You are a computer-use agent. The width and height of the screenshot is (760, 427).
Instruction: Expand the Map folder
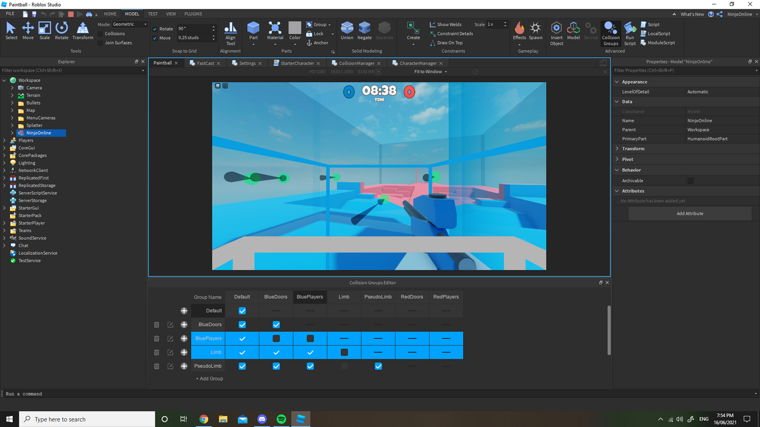(x=12, y=110)
